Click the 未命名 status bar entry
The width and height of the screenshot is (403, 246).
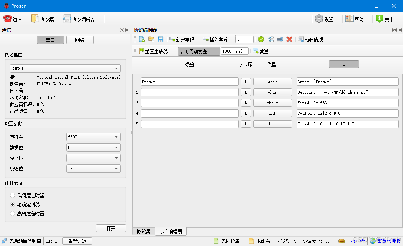click(259, 241)
